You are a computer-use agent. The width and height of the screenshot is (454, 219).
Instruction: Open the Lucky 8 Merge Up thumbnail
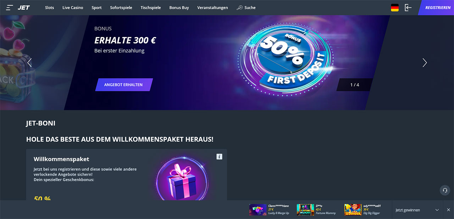tap(258, 210)
